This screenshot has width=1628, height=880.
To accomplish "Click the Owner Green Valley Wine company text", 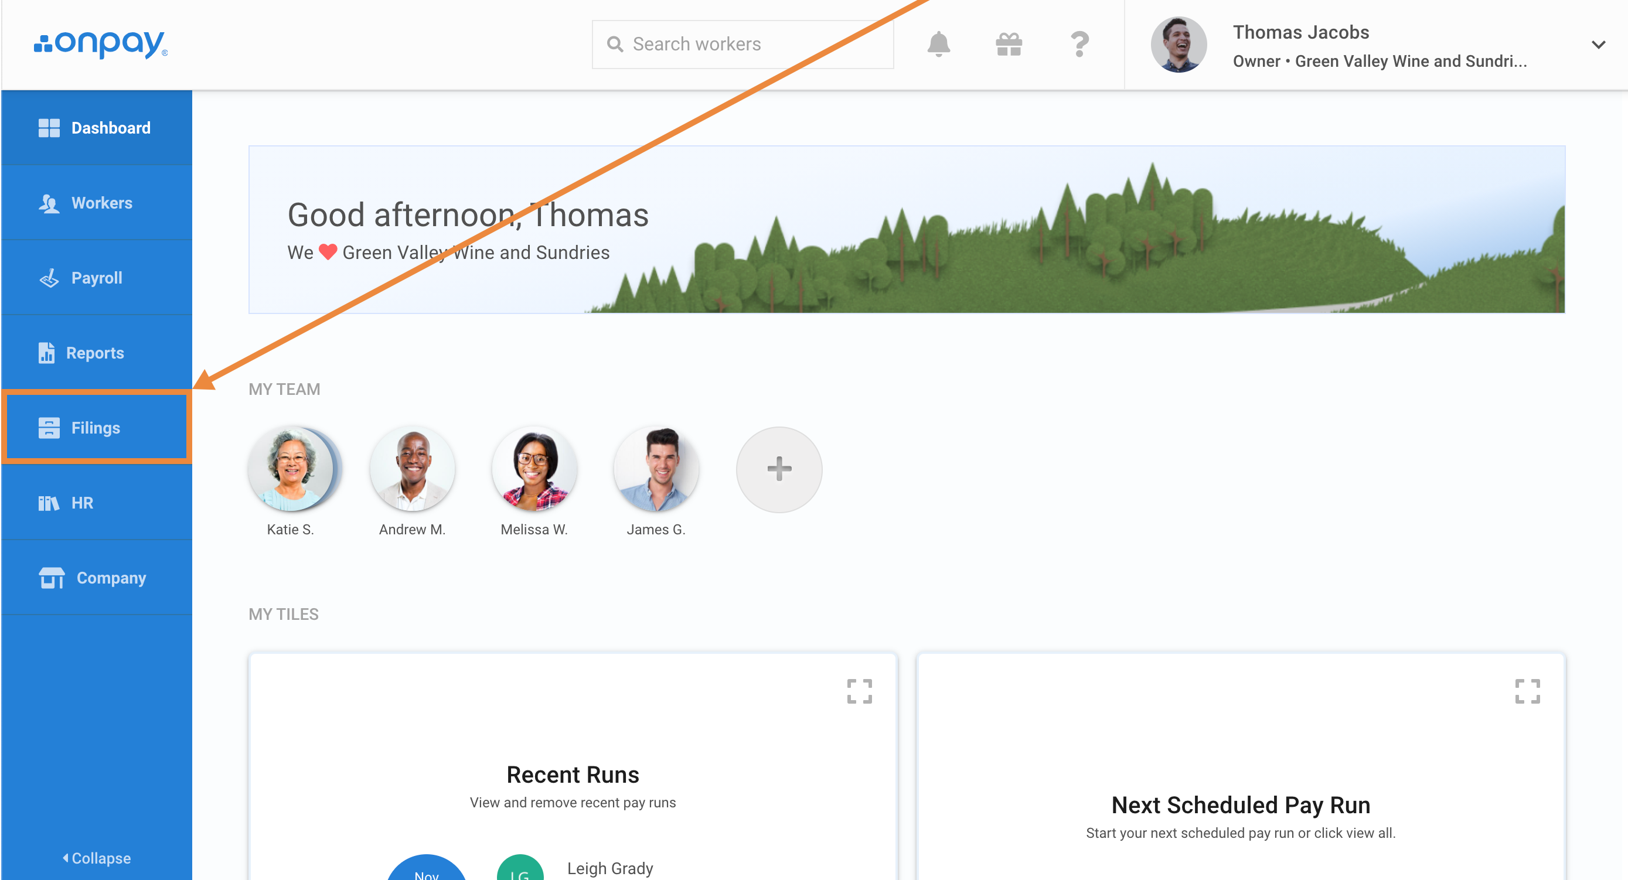I will (x=1380, y=62).
